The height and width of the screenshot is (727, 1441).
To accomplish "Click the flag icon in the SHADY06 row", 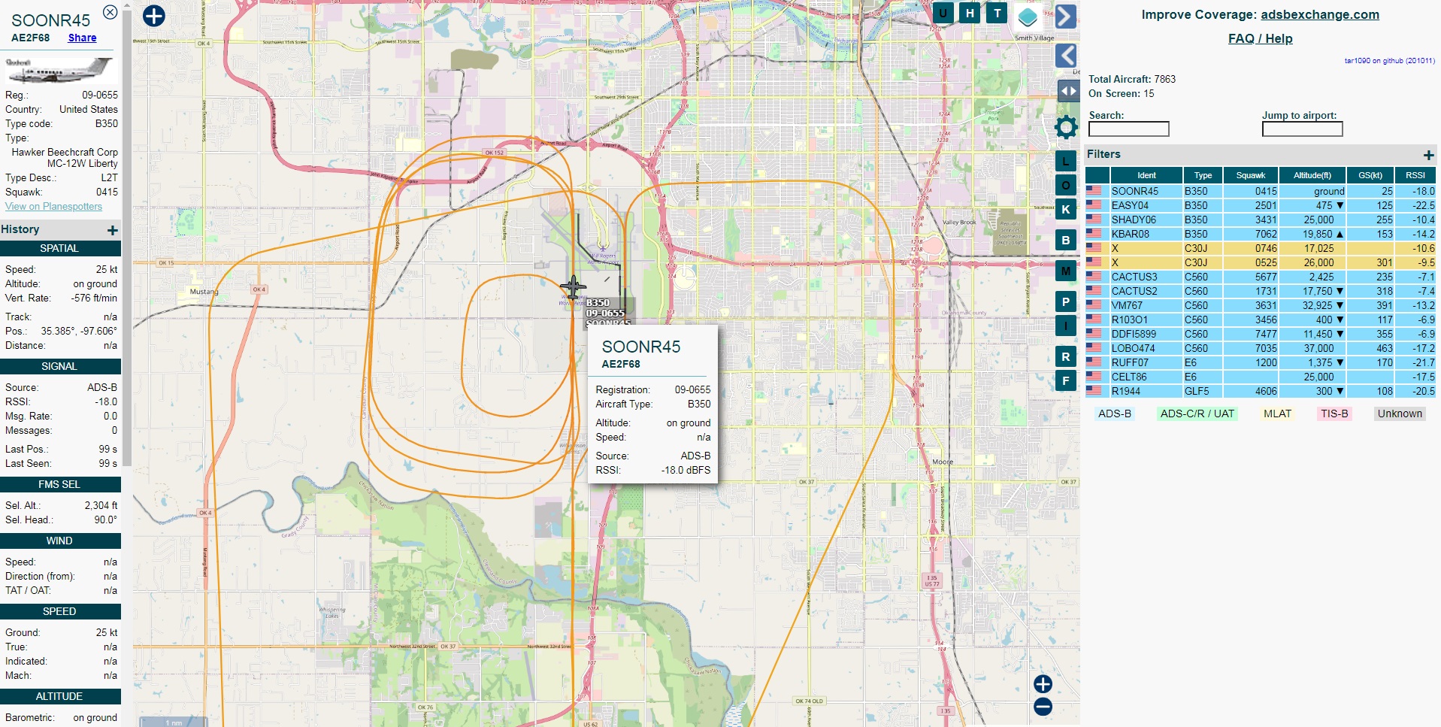I will pyautogui.click(x=1094, y=220).
